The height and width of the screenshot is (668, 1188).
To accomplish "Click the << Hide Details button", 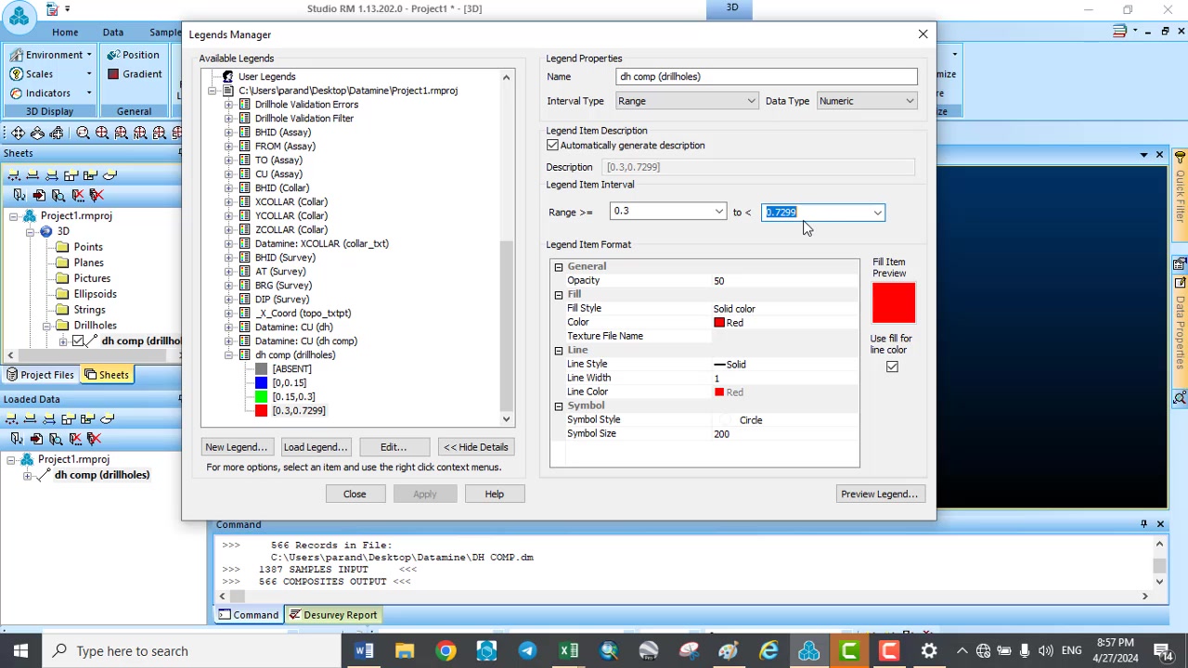I will point(475,447).
